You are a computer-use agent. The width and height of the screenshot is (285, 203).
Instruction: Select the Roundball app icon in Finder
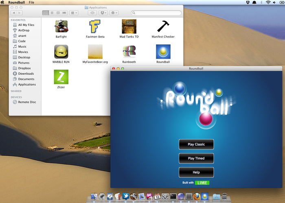[163, 52]
